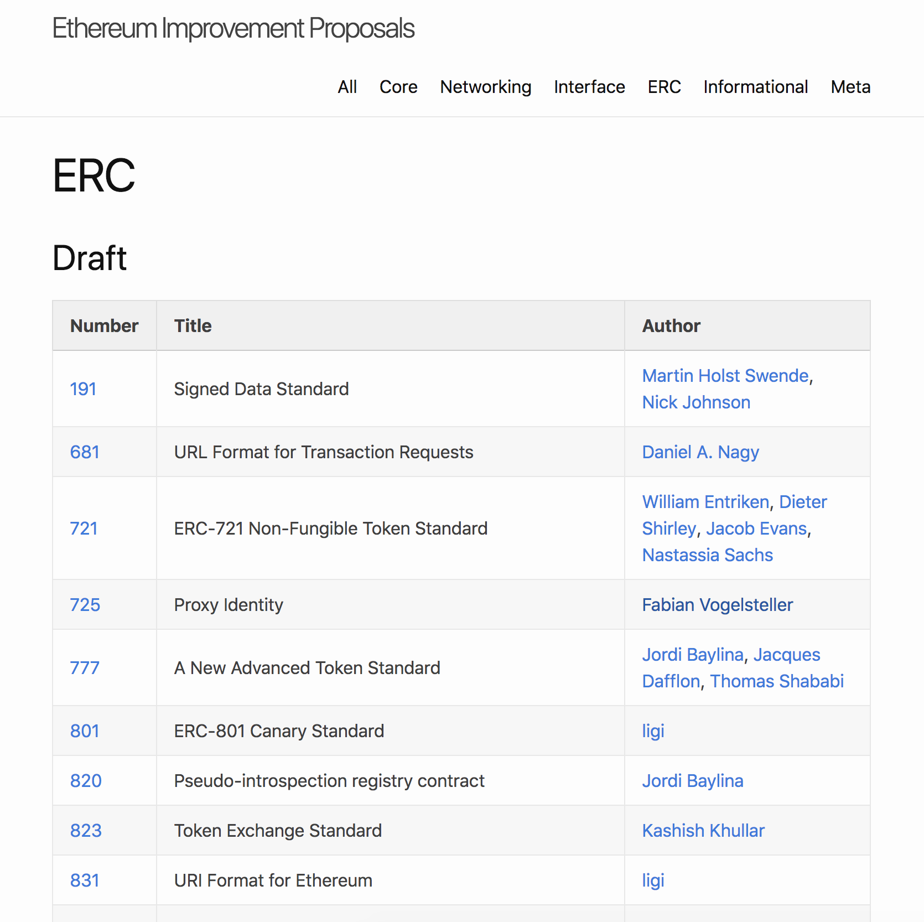924x922 pixels.
Task: Click "Pseudo-introspection registry contract" title
Action: point(329,781)
